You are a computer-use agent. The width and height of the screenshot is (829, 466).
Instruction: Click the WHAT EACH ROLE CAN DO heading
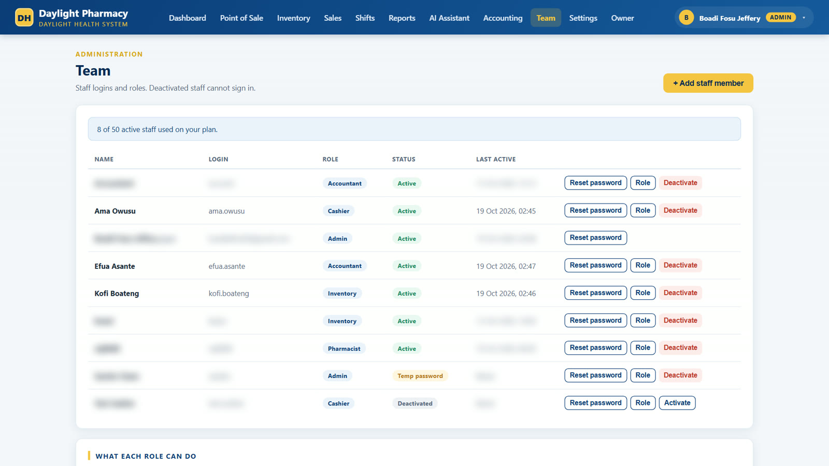point(146,456)
